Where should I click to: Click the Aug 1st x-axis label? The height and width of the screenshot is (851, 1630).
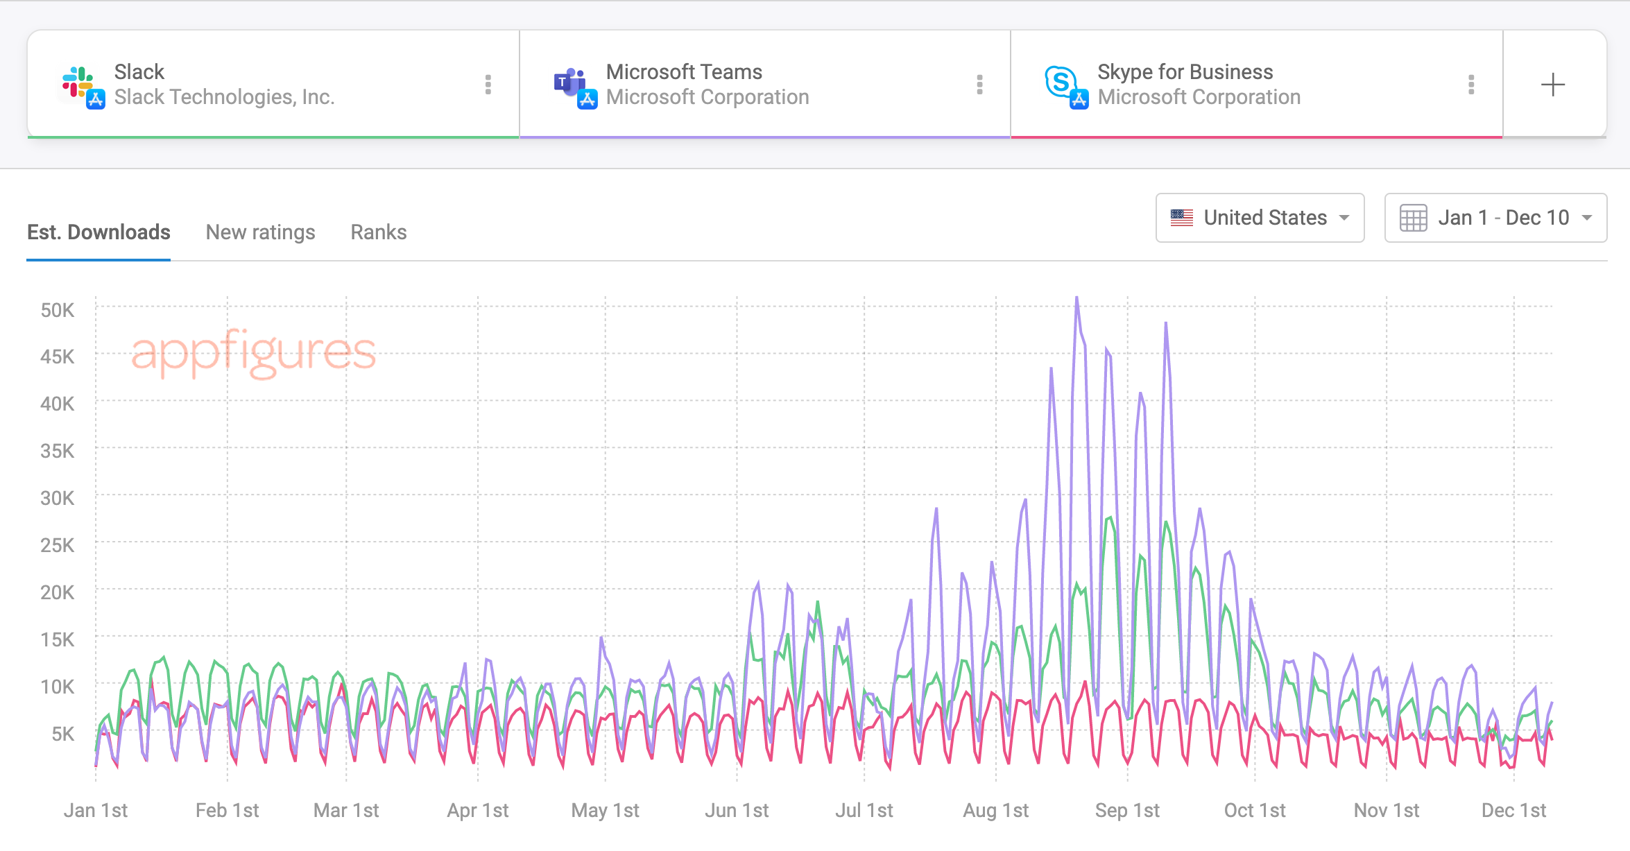point(995,810)
